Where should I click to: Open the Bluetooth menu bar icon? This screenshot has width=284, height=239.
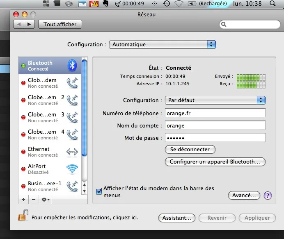click(154, 3)
